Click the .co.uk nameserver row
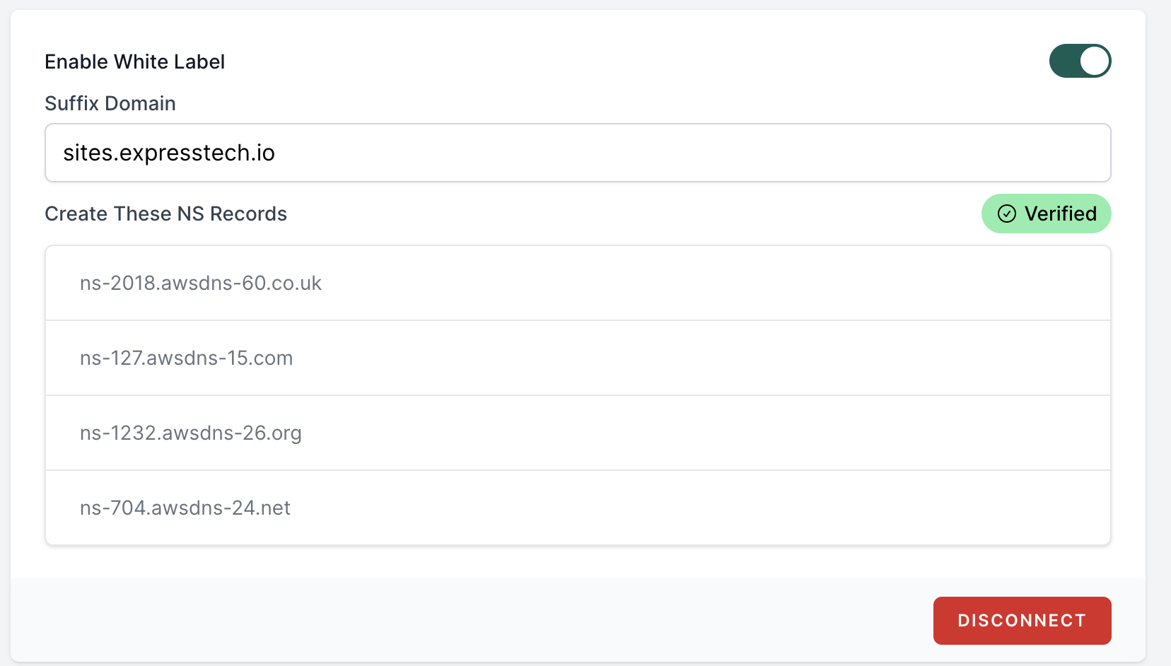Screen dimensions: 1171x666 click(x=578, y=283)
